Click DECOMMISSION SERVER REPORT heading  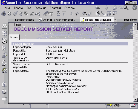(x=54, y=29)
